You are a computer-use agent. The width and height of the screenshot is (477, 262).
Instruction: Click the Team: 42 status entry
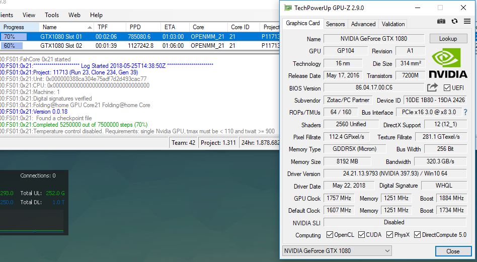coord(183,142)
